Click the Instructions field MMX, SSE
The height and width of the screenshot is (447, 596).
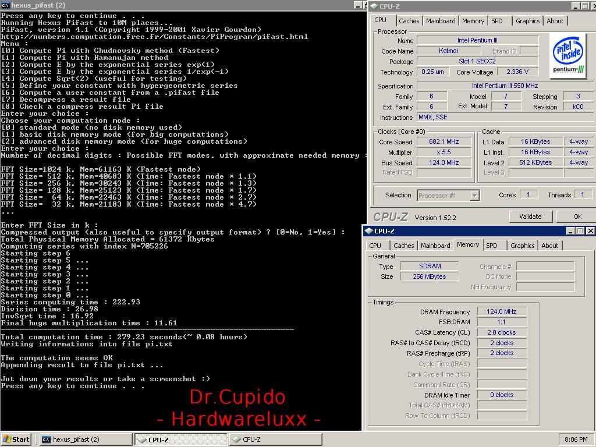(x=505, y=117)
